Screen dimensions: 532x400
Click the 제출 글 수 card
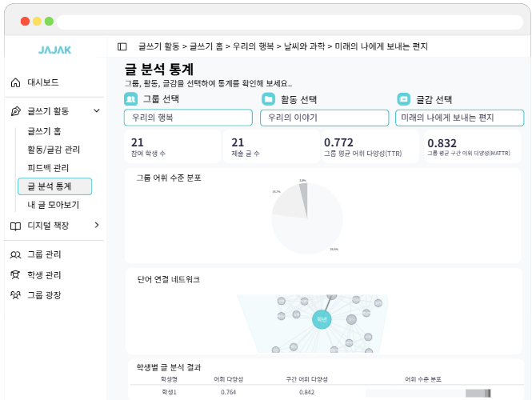[x=271, y=146]
